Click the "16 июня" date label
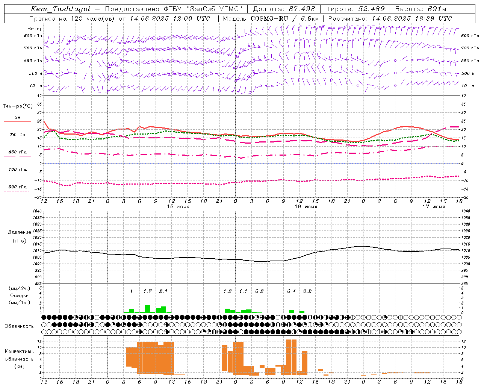 coord(306,207)
